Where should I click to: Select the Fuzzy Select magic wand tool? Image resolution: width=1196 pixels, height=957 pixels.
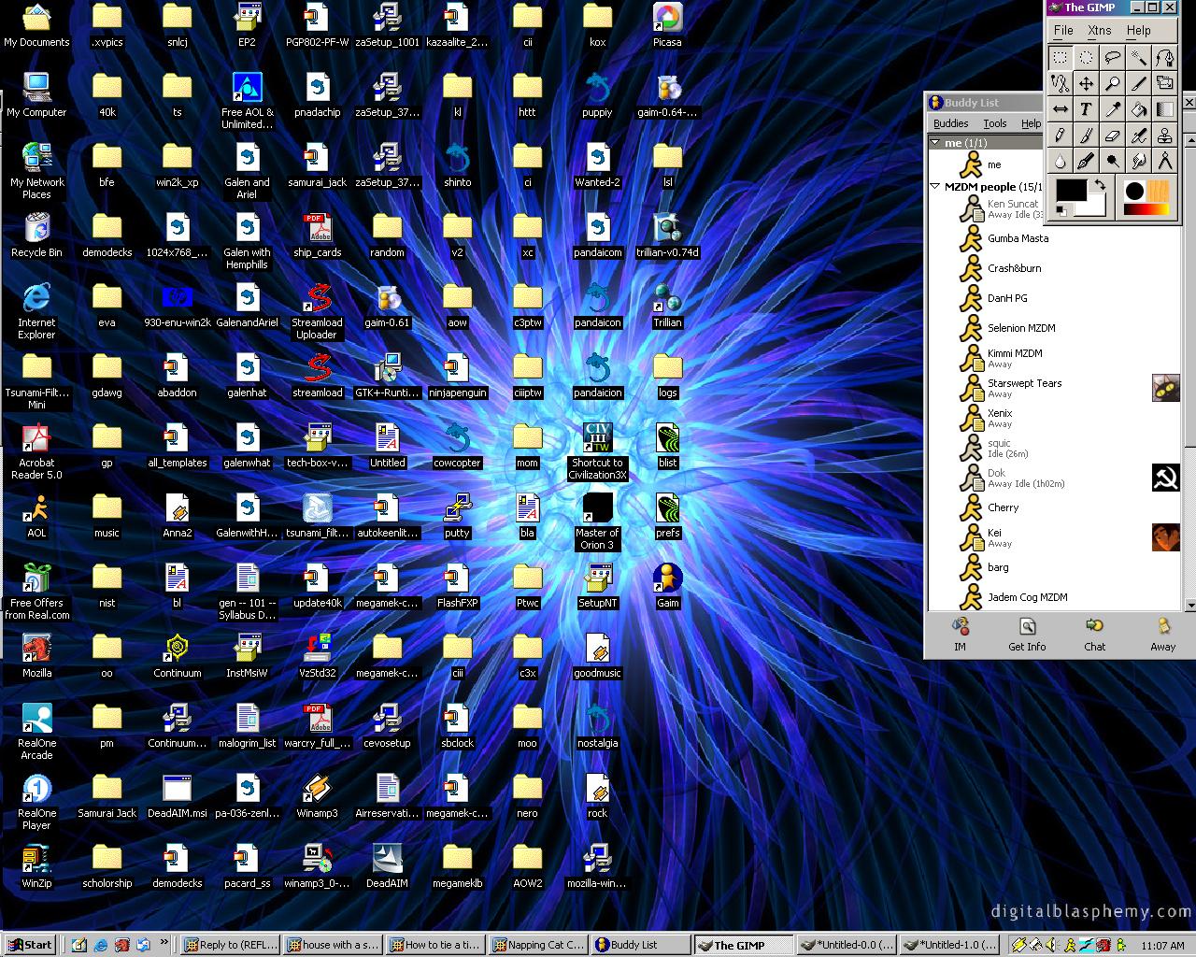click(1138, 58)
